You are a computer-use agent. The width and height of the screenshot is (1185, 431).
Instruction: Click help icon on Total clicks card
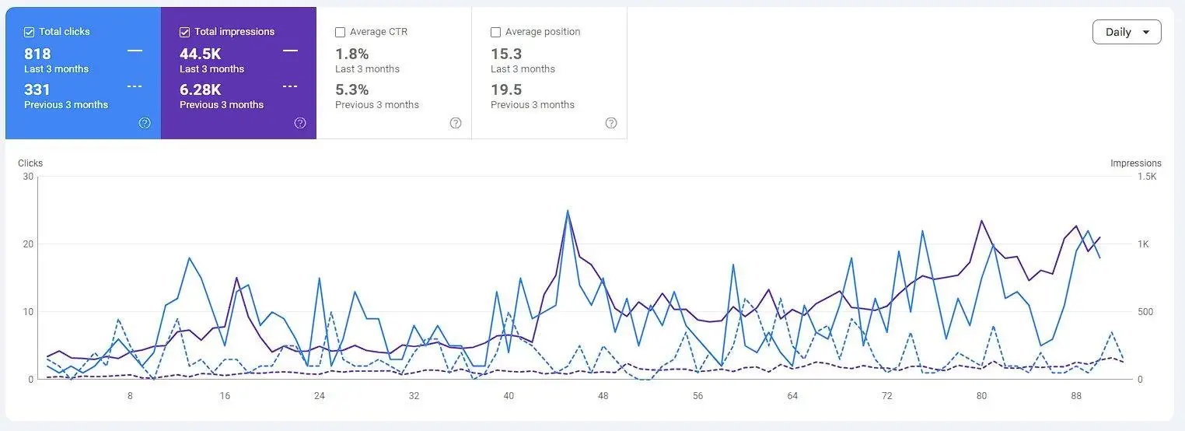[145, 123]
